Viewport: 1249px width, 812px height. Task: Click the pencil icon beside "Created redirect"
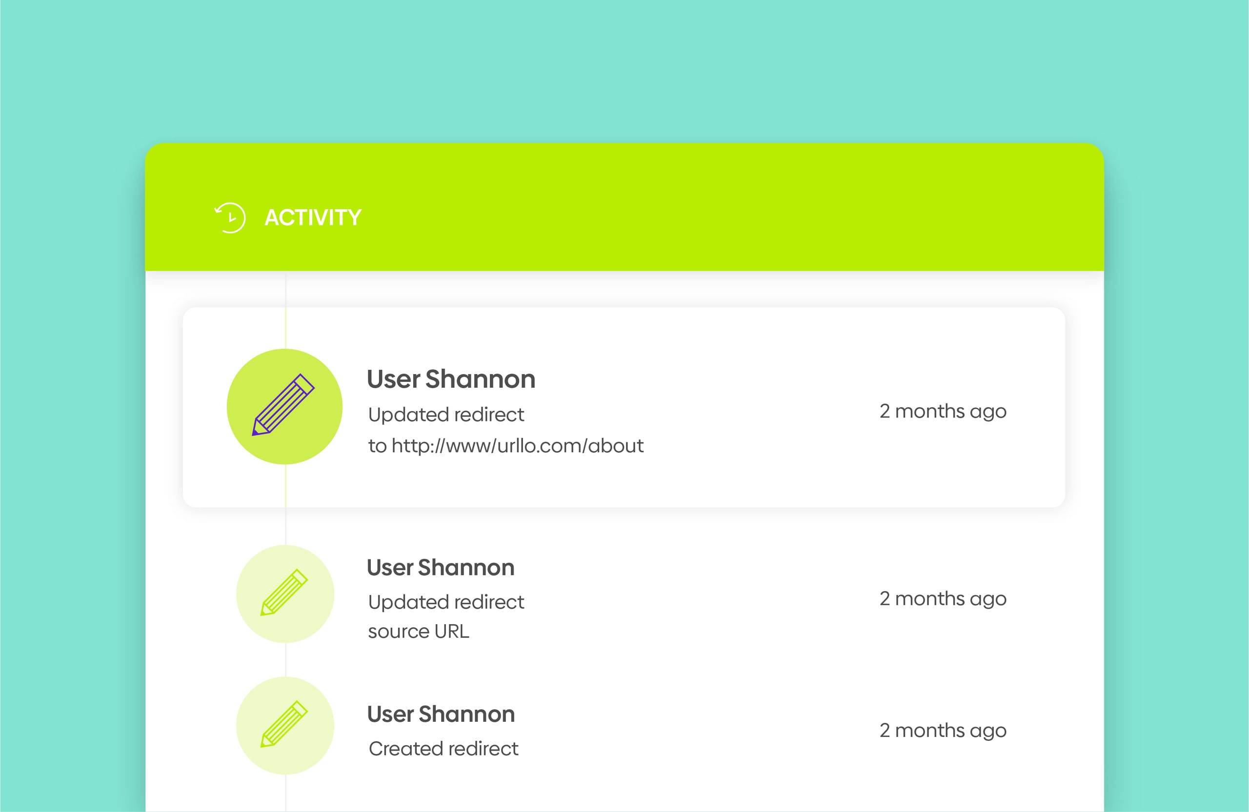[x=284, y=725]
